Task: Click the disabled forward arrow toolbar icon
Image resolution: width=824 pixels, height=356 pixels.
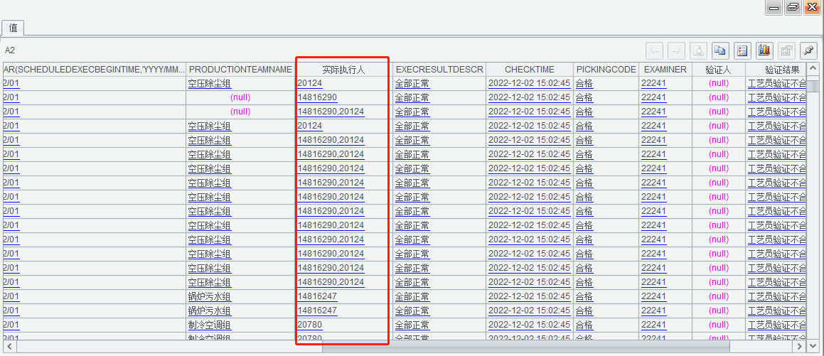Action: pos(676,50)
